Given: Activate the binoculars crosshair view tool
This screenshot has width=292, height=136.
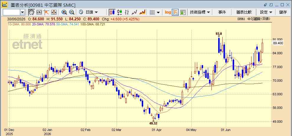Looking at the screenshot, I should [39, 12].
